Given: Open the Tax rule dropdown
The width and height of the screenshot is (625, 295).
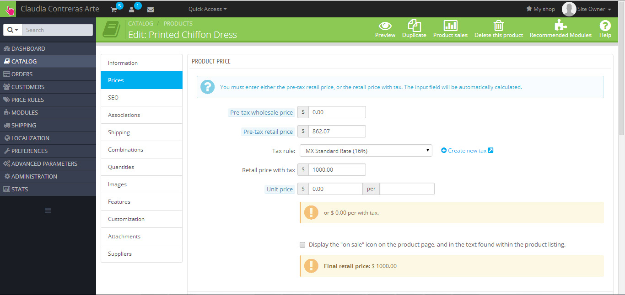Looking at the screenshot, I should [x=366, y=151].
